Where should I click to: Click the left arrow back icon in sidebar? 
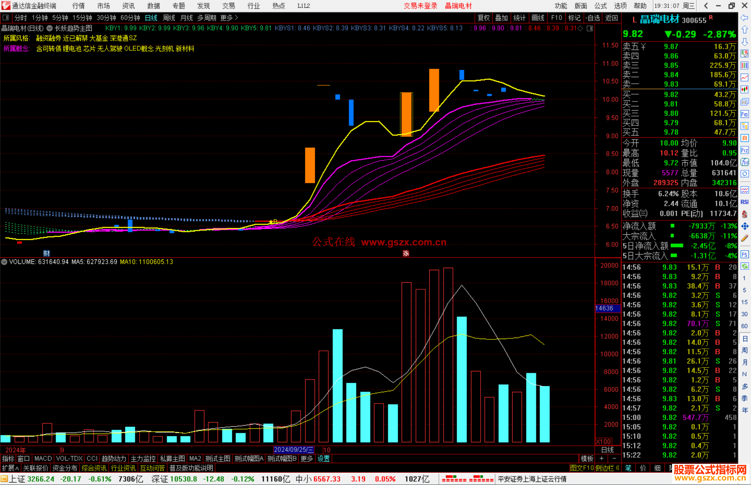click(x=744, y=18)
